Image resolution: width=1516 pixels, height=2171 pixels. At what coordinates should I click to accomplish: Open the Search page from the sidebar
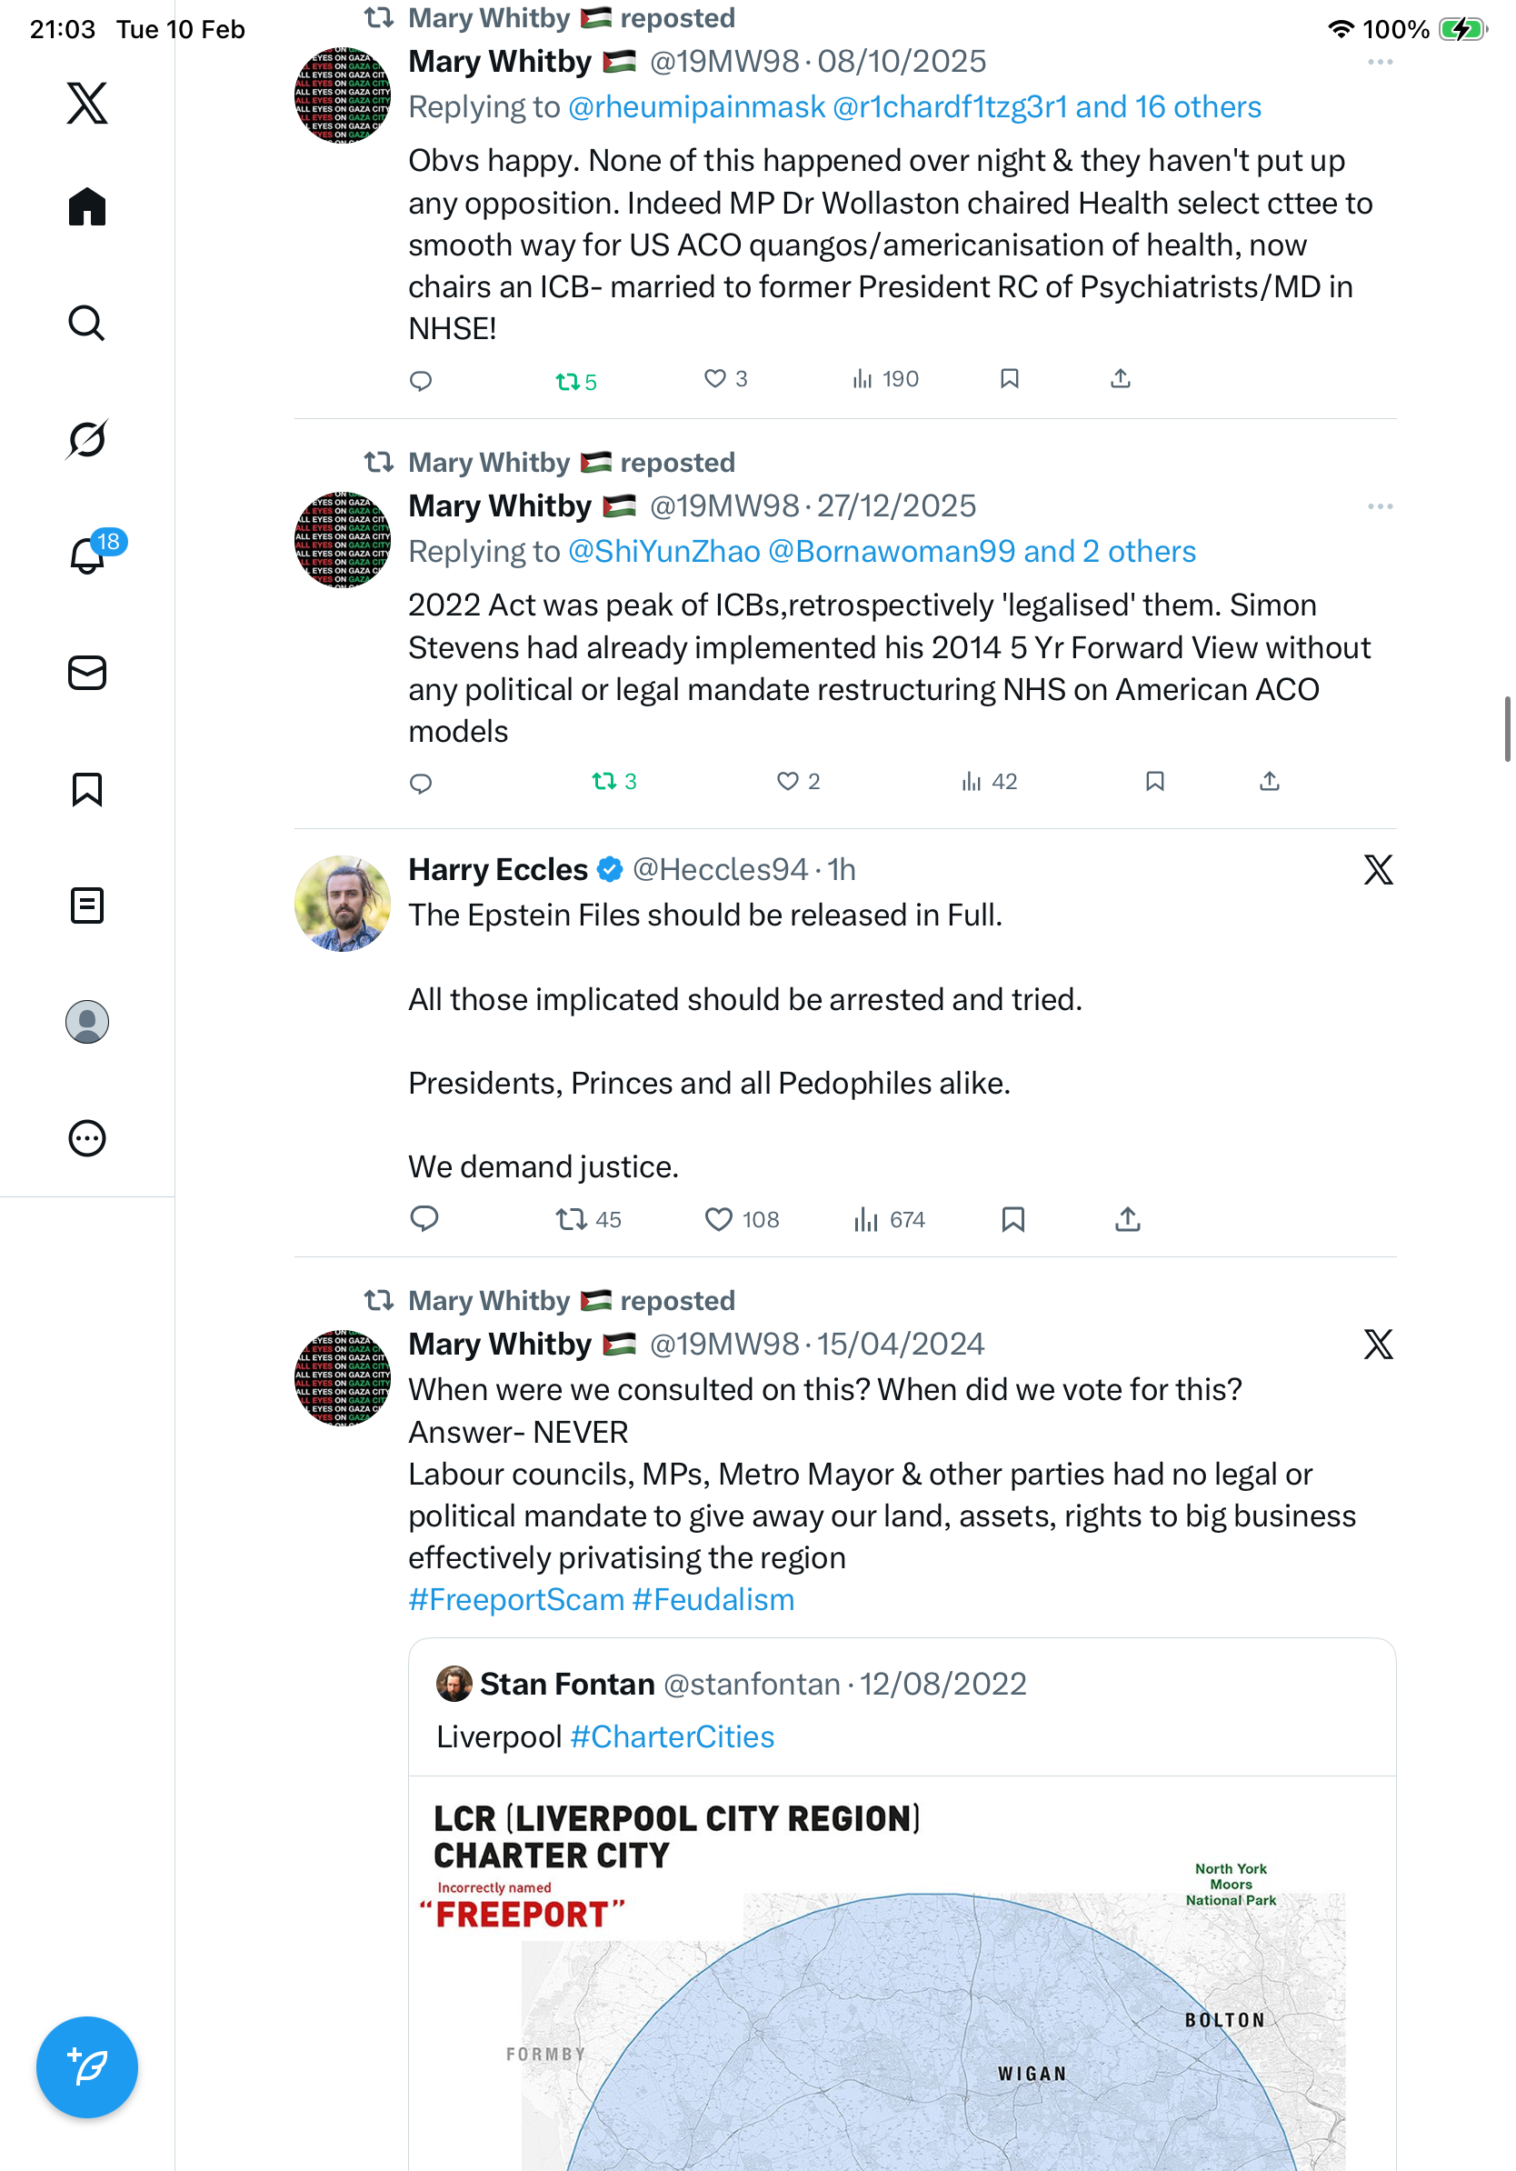coord(87,324)
